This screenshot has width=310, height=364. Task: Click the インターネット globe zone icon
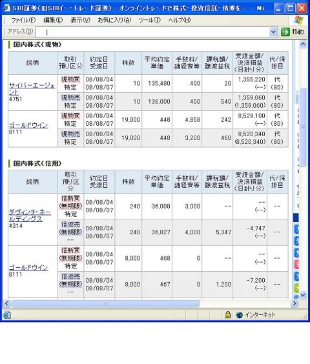pos(240,315)
